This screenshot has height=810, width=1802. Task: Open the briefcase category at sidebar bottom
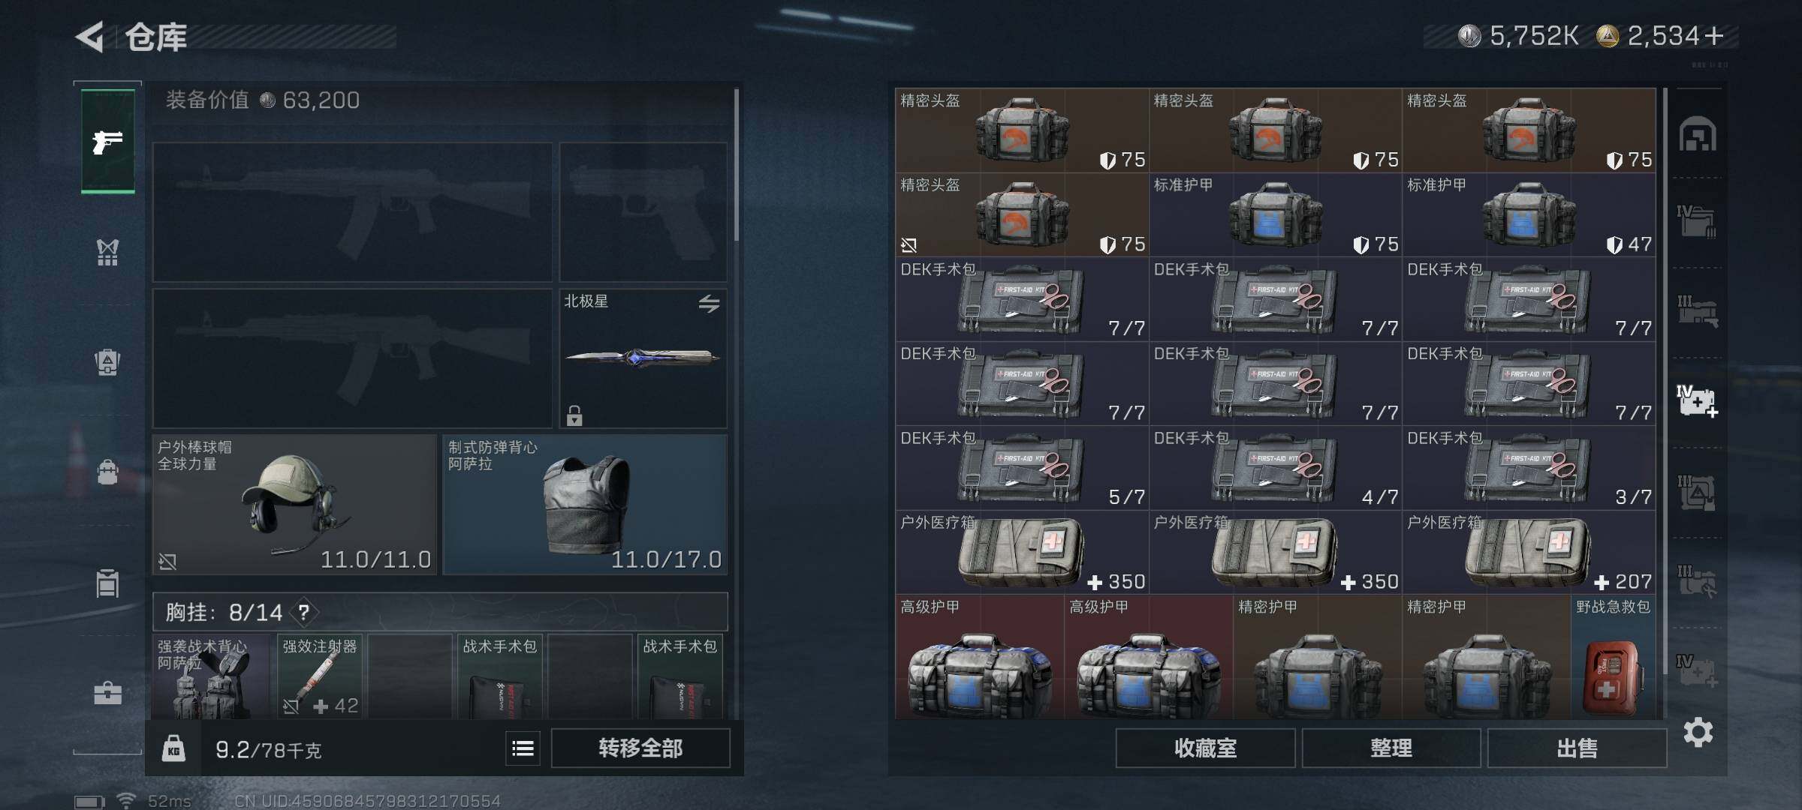coord(107,693)
